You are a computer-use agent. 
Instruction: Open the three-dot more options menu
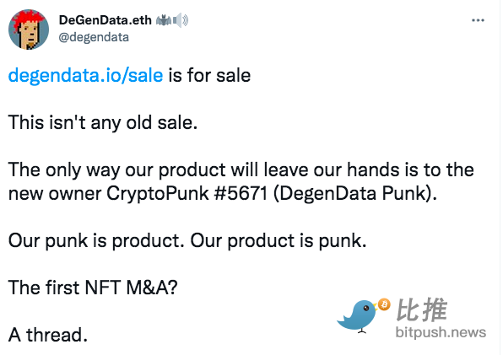pyautogui.click(x=478, y=20)
